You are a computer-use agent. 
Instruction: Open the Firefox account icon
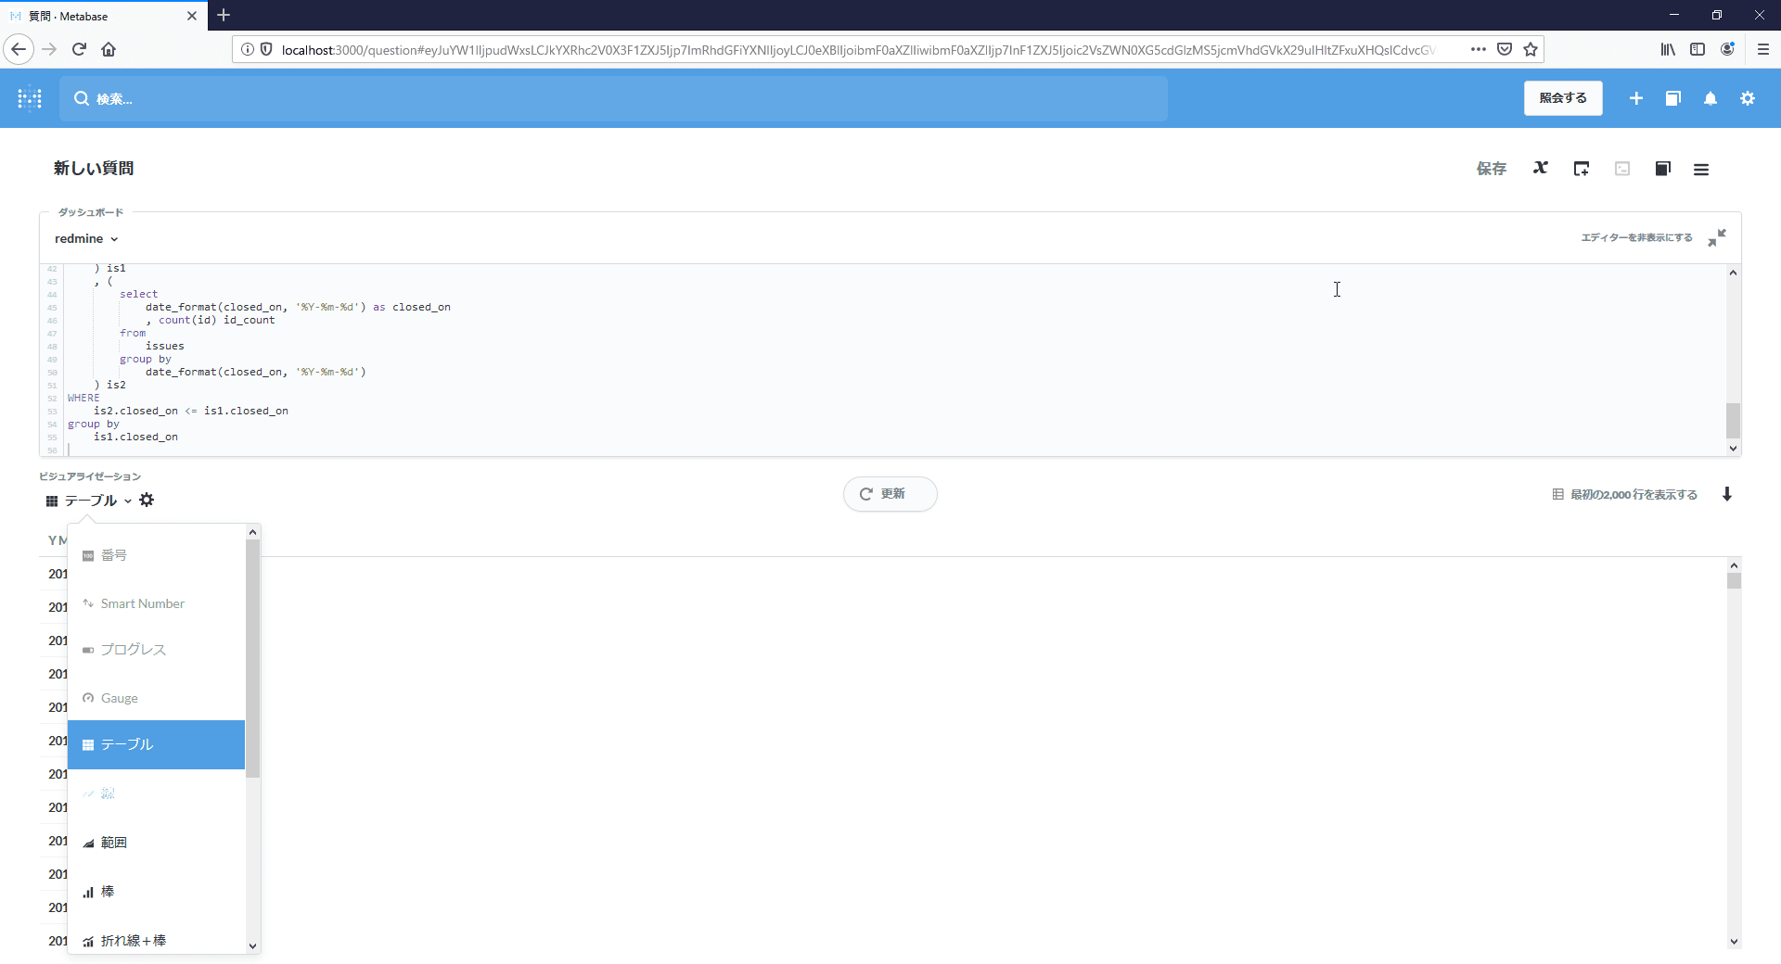(x=1726, y=49)
